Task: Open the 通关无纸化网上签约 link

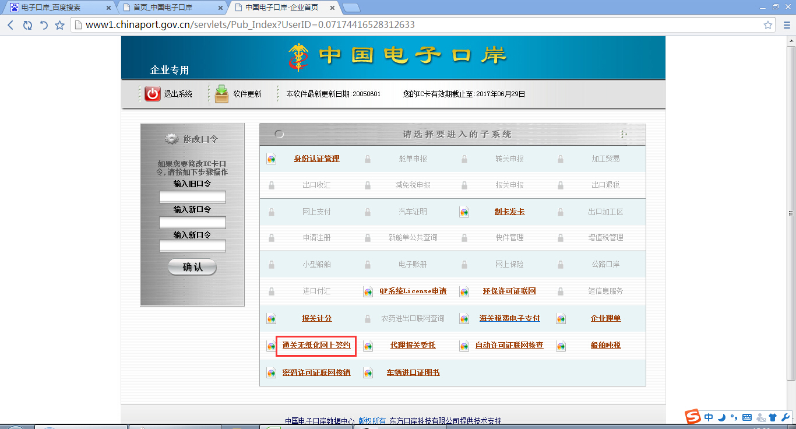Action: pos(316,345)
